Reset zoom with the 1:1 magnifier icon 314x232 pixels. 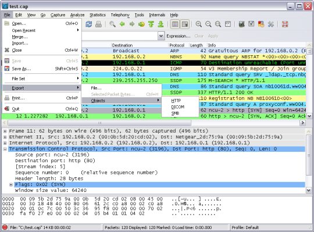(218, 24)
